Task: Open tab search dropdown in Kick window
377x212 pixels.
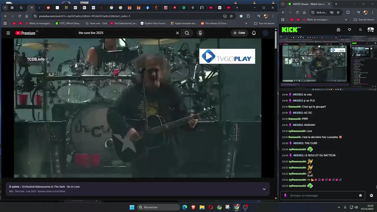Action: pos(283,4)
